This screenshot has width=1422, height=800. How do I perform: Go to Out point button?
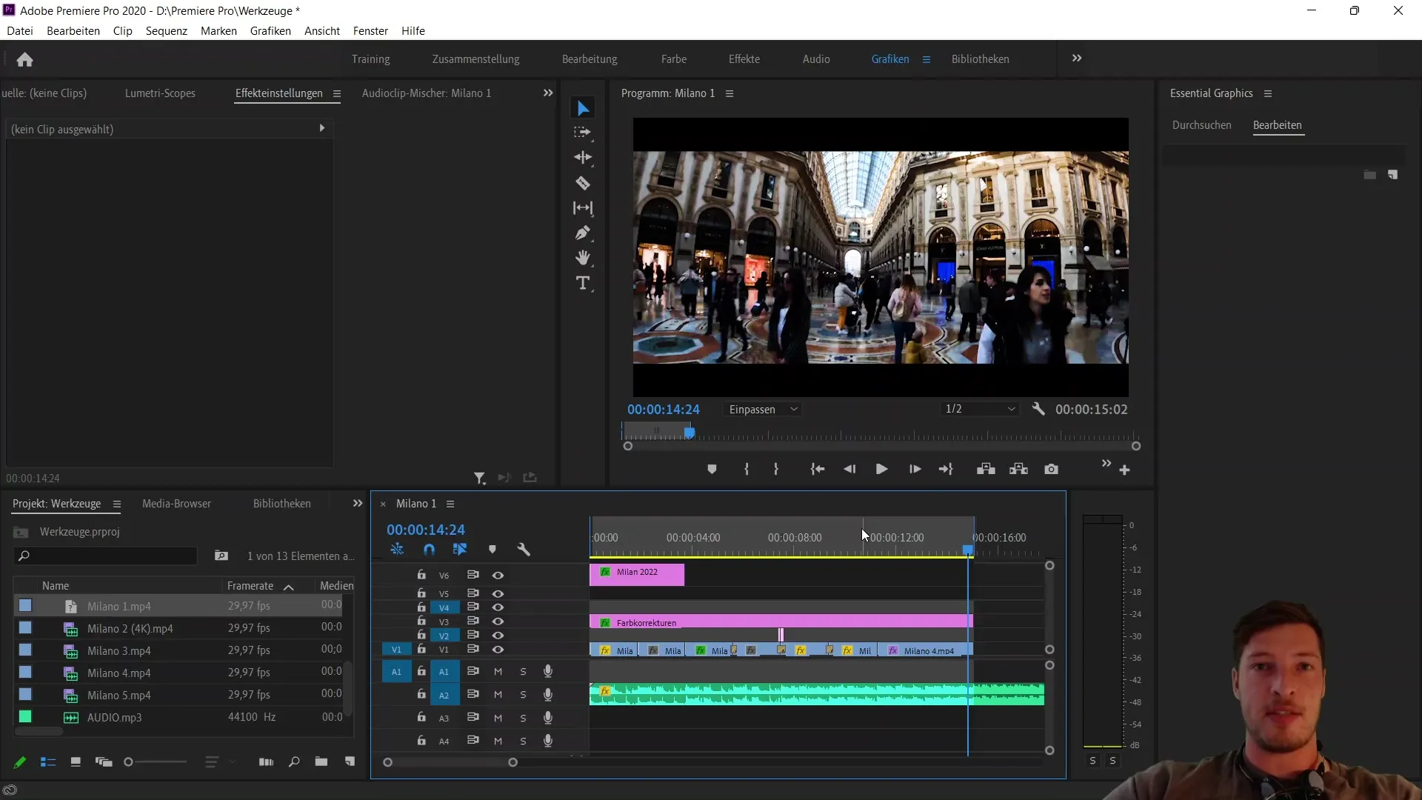click(x=946, y=469)
